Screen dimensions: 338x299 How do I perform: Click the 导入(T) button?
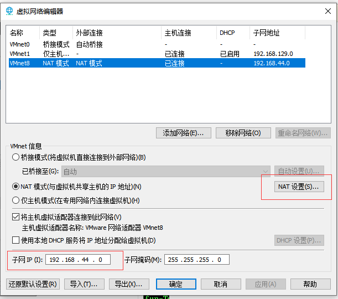(x=84, y=284)
